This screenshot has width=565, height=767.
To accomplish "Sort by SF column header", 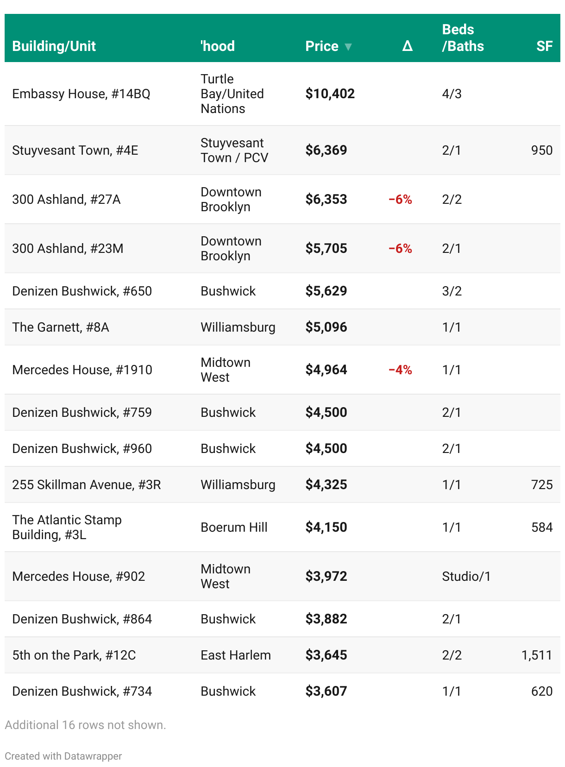I will point(544,46).
